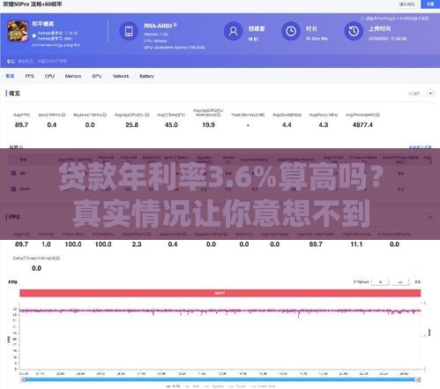Click info icon beside Jank(/10min) overview label
The image size is (440, 389).
pos(63,115)
